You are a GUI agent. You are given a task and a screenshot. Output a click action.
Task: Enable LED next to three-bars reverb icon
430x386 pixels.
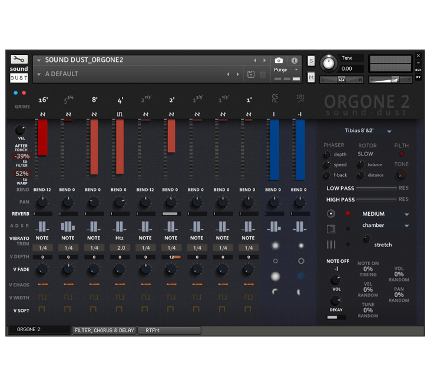348,244
